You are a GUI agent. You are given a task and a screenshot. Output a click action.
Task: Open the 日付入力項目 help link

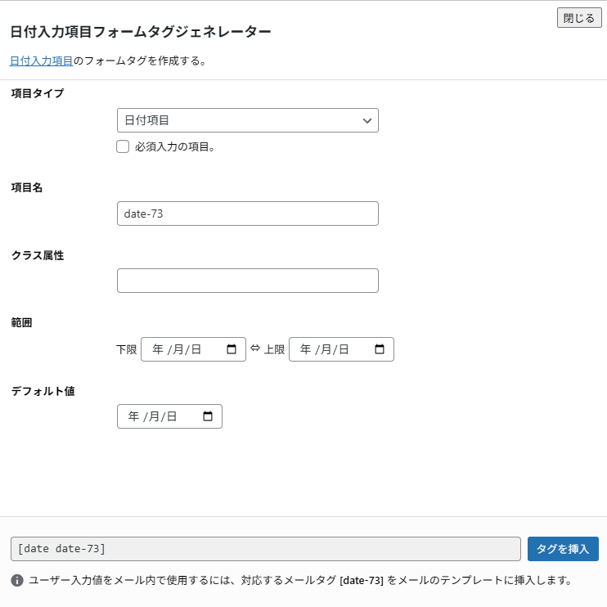click(x=41, y=61)
